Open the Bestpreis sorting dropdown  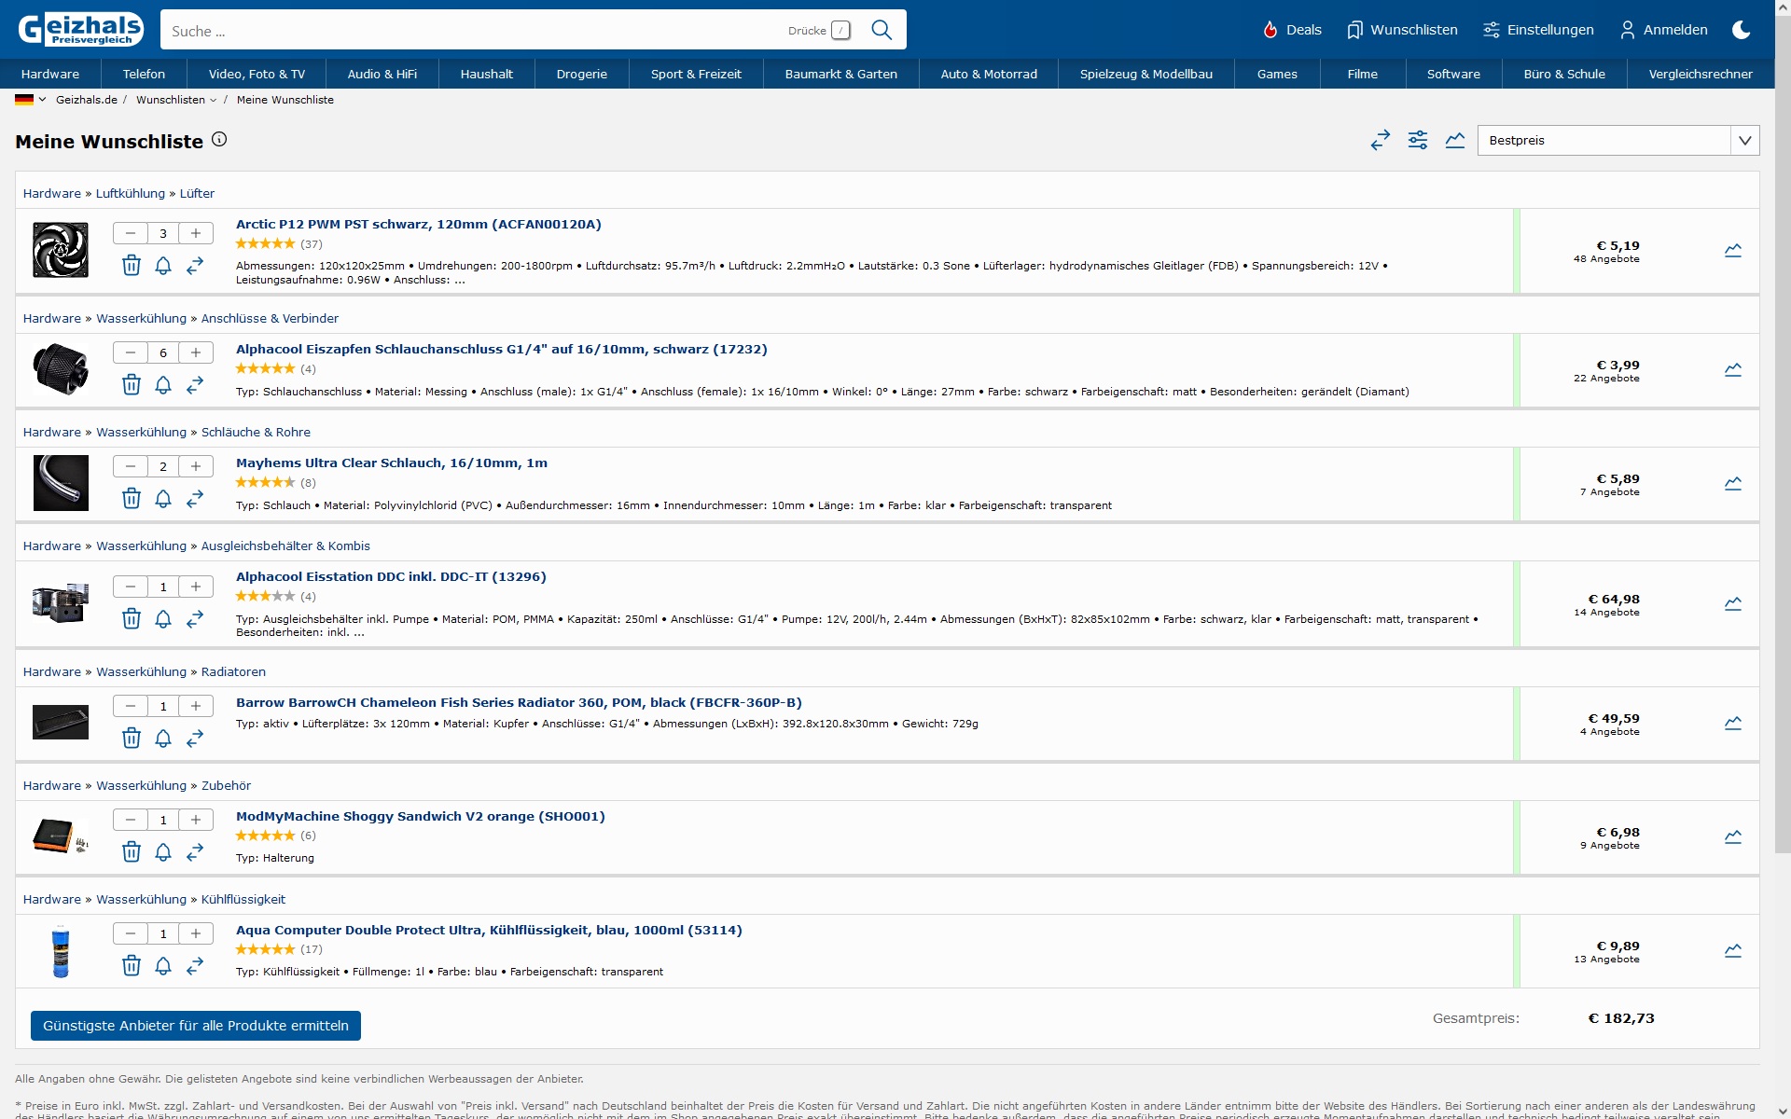pos(1617,141)
